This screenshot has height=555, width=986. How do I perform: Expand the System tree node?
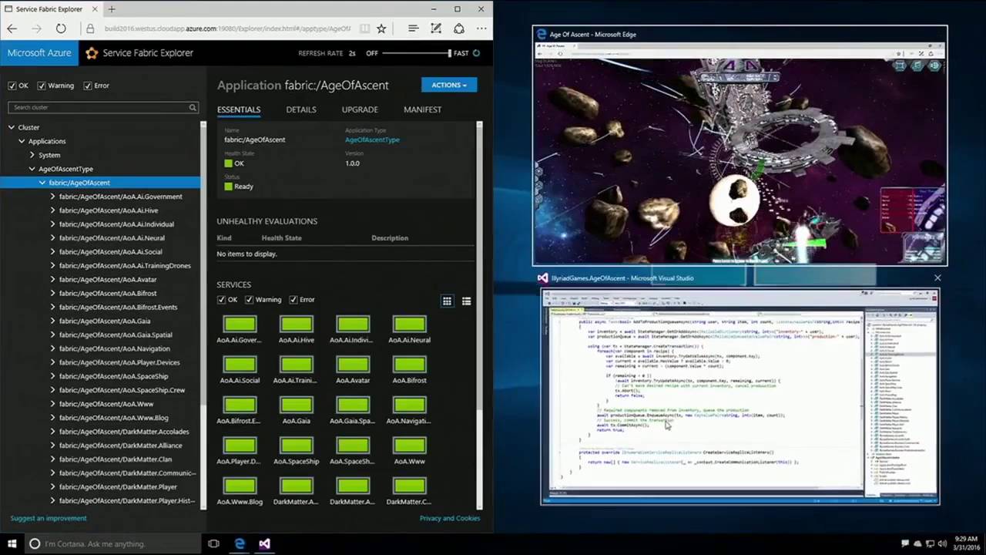coord(32,155)
